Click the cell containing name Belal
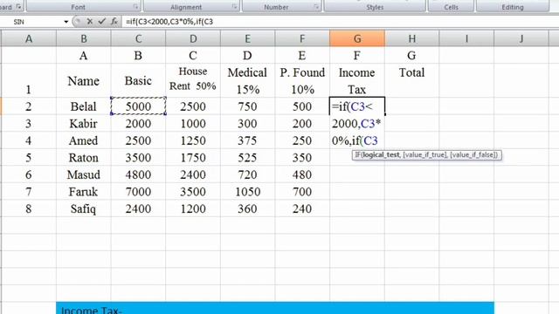This screenshot has width=559, height=314. [x=84, y=106]
